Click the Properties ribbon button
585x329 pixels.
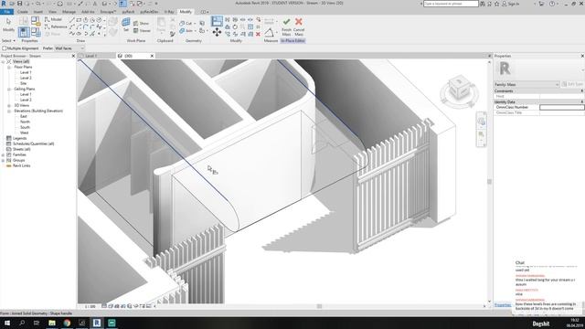coord(24,32)
